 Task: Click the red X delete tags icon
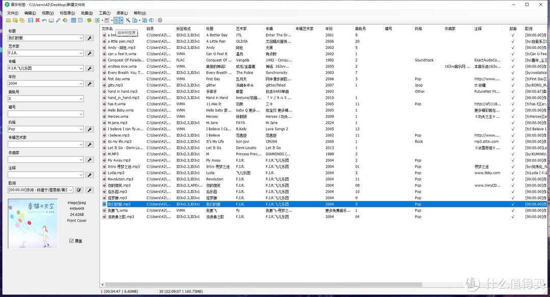pyautogui.click(x=37, y=20)
